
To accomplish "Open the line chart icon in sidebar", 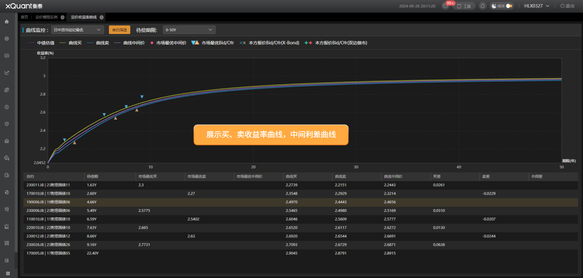I will pos(6,73).
